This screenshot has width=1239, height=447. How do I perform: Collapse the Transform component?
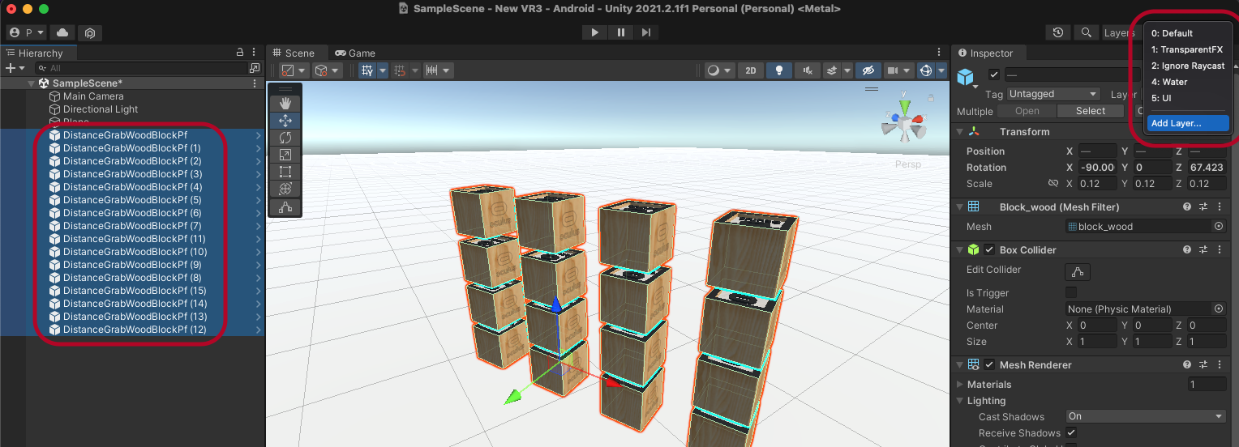(961, 132)
